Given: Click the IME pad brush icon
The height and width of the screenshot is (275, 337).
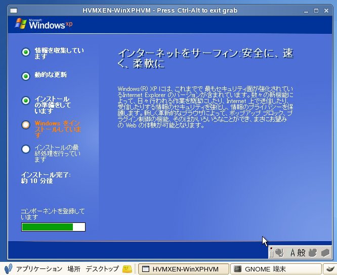Looking at the screenshot, I should 278,252.
